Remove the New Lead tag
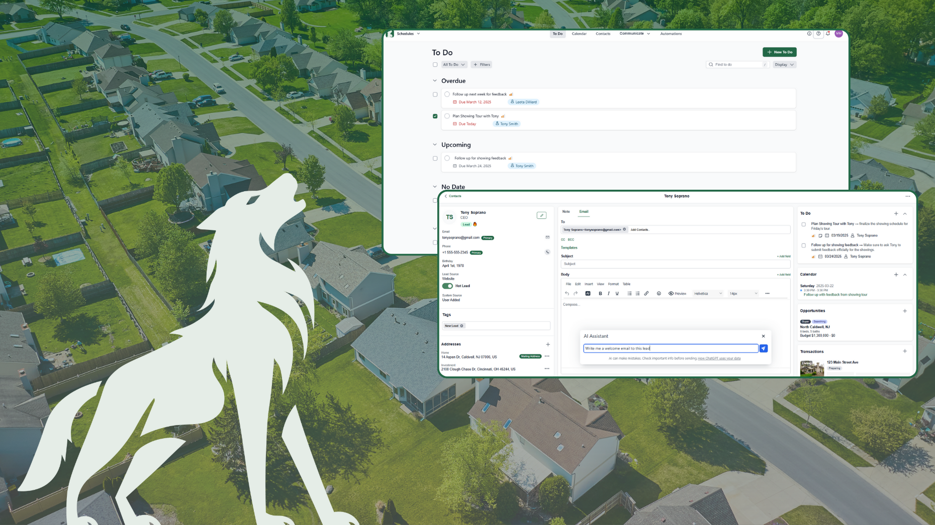 tap(461, 326)
